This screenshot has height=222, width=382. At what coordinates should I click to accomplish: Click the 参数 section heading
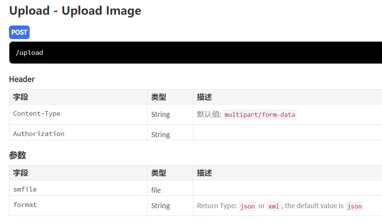(18, 155)
